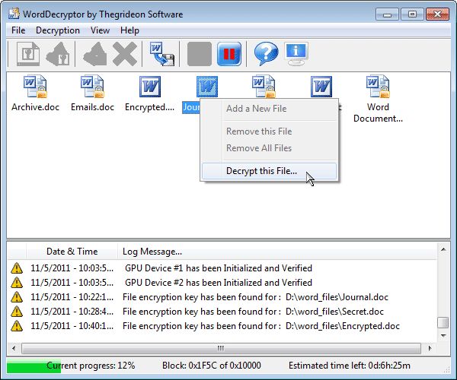Viewport: 457px width, 380px height.
Task: Close the WordDecryptor window
Action: 437,14
